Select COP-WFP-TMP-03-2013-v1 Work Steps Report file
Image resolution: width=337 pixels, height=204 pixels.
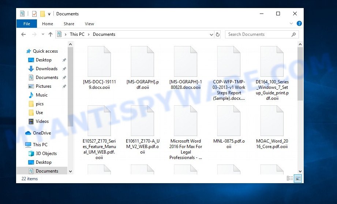pos(229,73)
